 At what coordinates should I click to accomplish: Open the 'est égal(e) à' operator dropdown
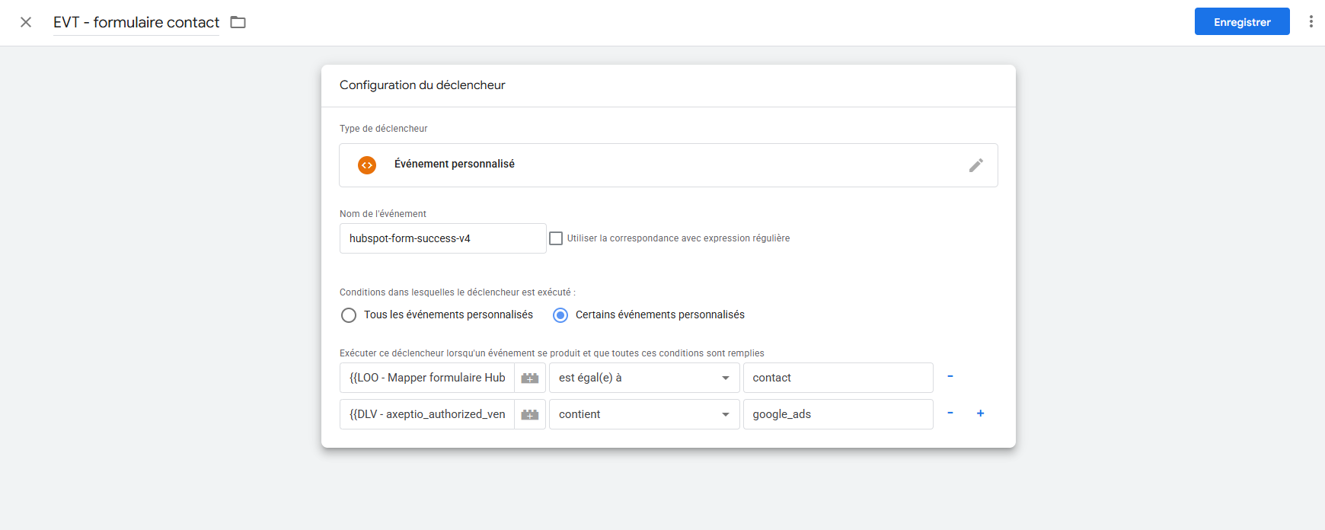click(x=643, y=378)
